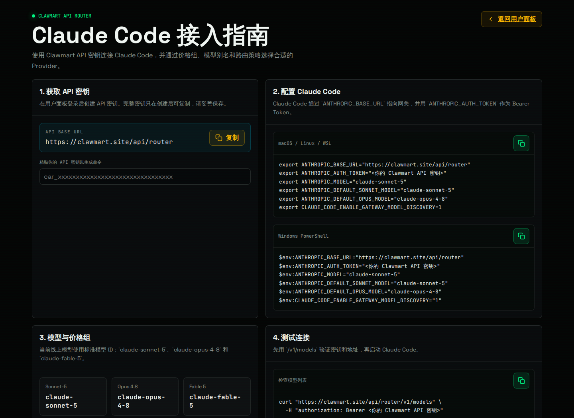Click the macOS / Linux / WSL label
574x418 pixels.
coord(305,143)
